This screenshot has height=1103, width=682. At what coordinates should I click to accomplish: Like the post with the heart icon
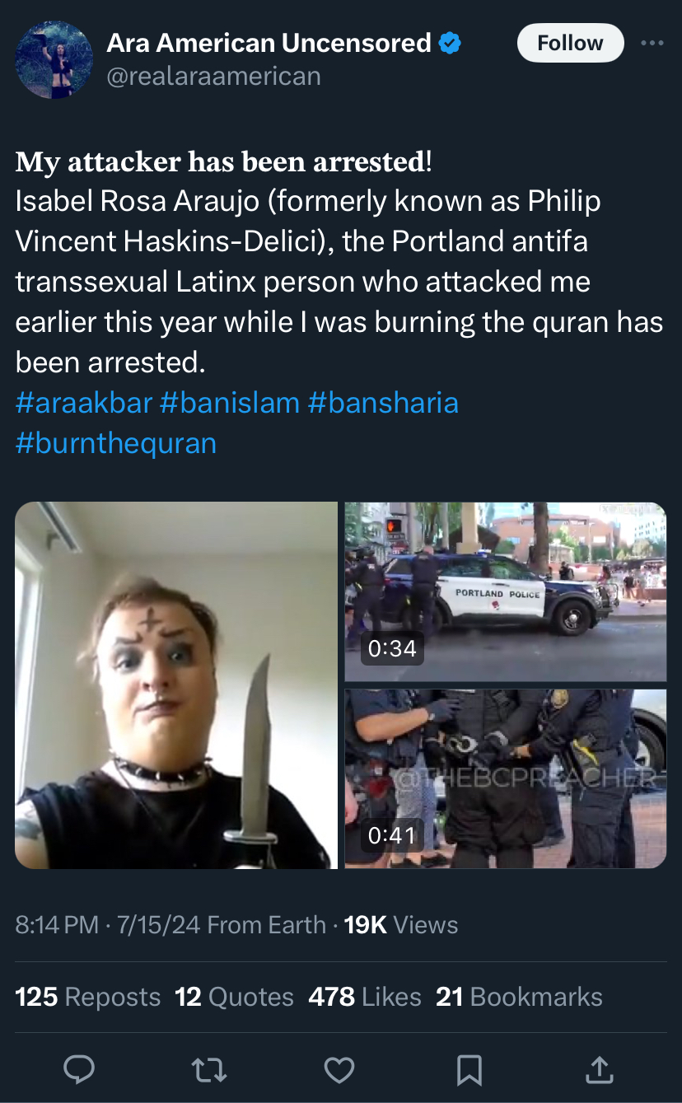coord(339,1069)
